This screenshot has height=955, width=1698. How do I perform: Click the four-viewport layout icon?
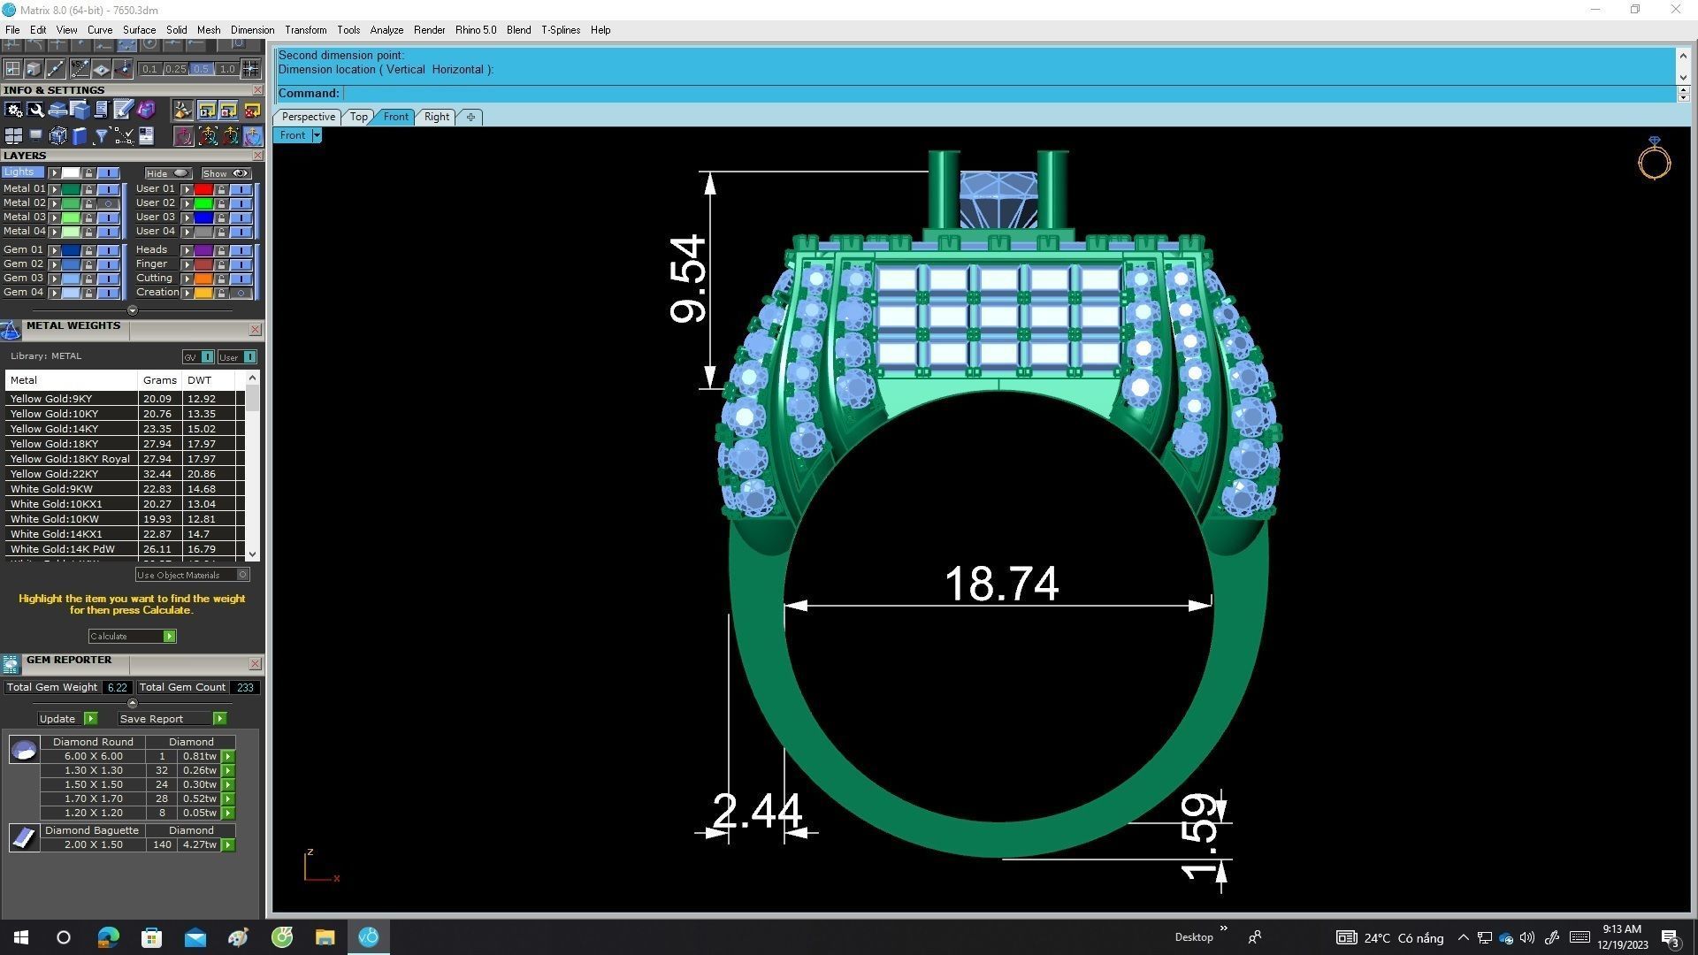coord(13,136)
